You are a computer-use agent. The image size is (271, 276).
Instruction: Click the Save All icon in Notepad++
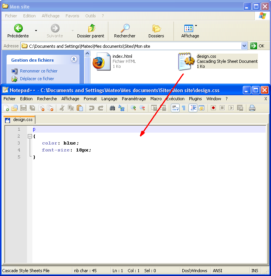coord(32,108)
